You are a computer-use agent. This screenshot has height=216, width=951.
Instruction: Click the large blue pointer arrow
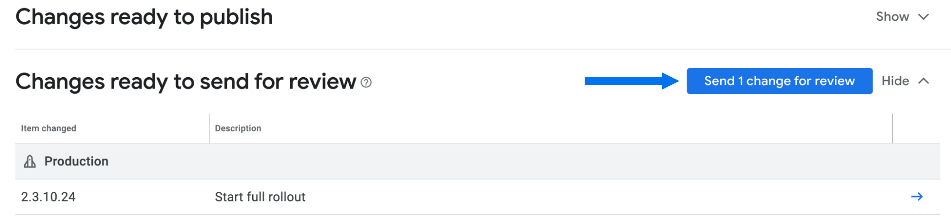coord(631,81)
